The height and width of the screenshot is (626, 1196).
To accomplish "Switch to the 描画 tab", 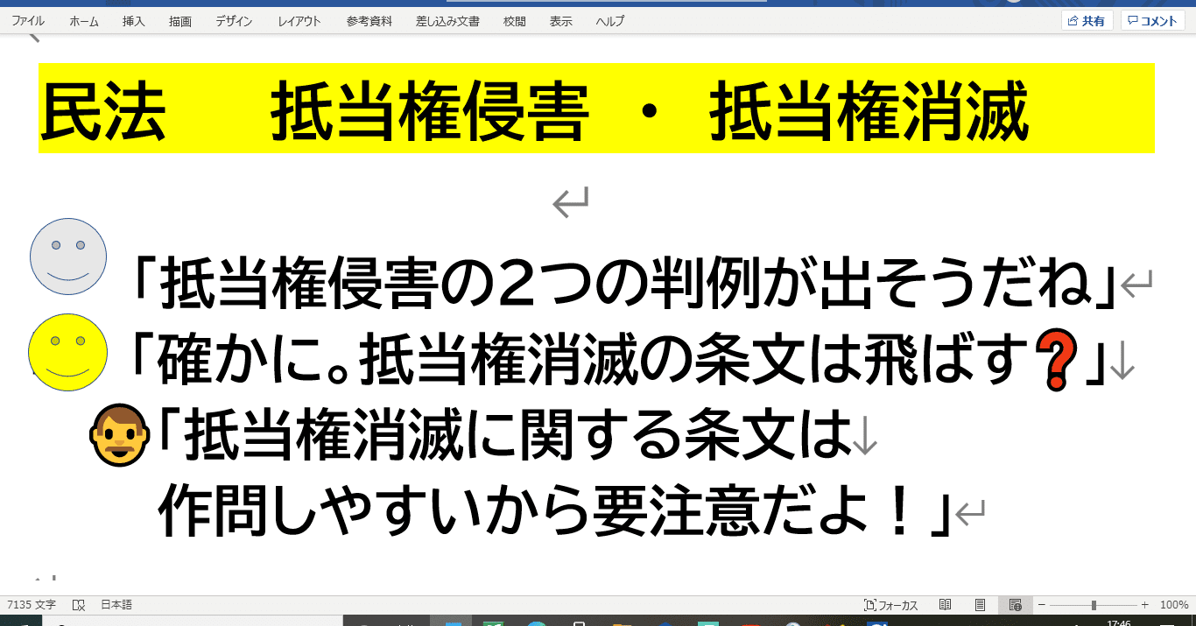I will point(179,21).
